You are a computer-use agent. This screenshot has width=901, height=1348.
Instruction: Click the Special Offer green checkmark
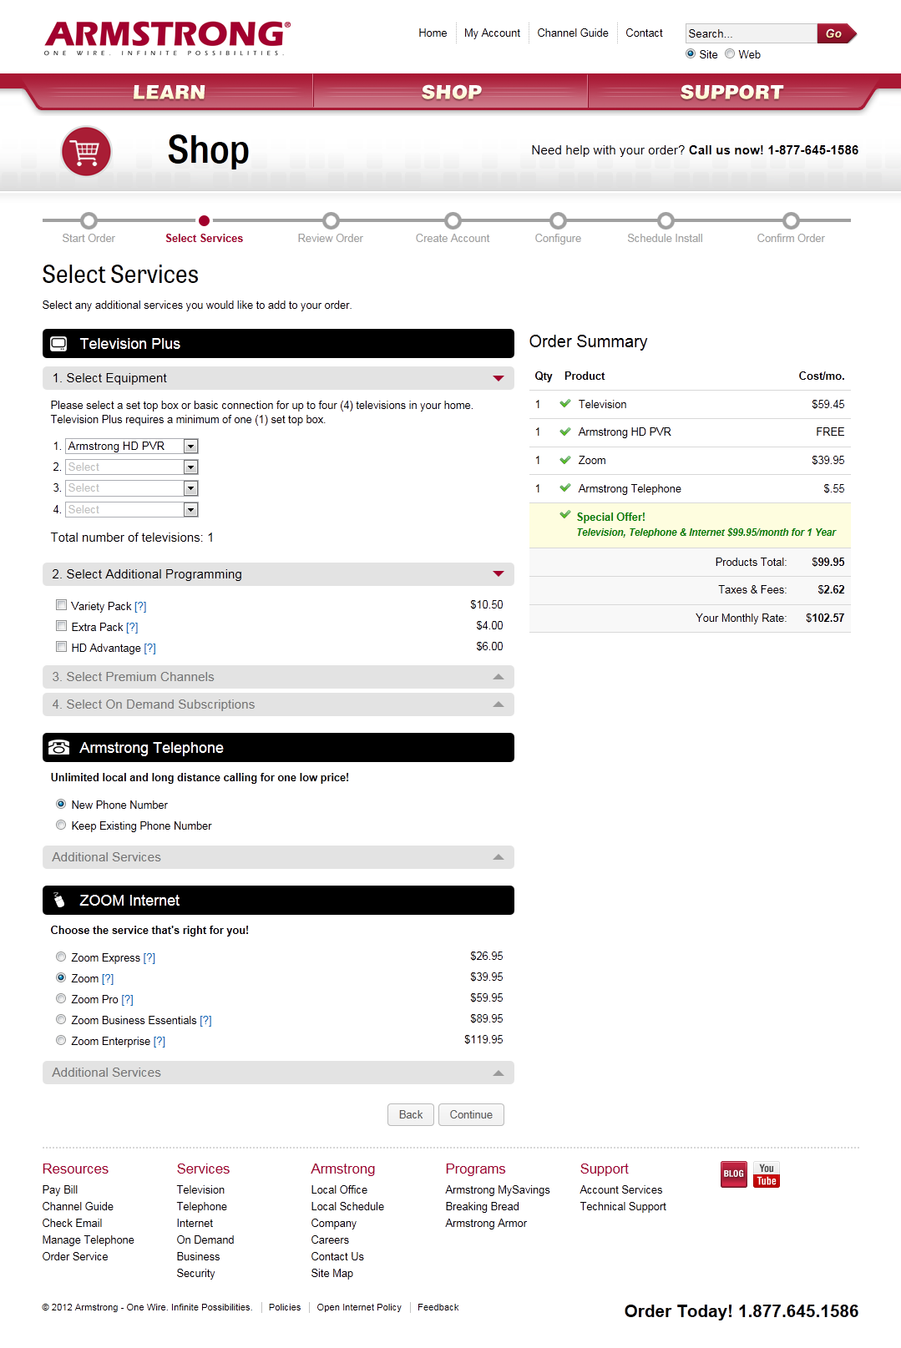565,515
